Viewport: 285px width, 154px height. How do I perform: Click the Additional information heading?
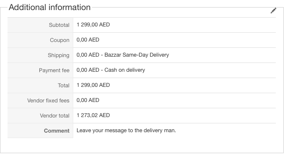(50, 8)
